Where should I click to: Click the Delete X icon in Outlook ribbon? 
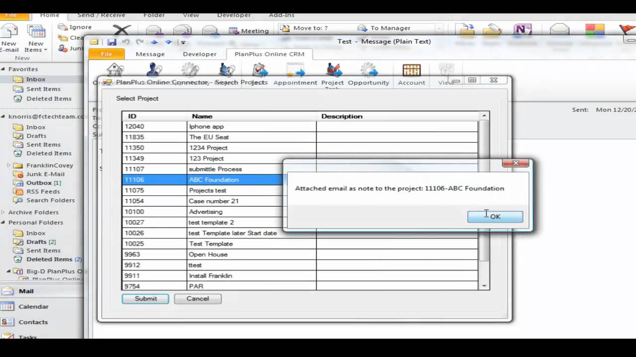click(122, 31)
